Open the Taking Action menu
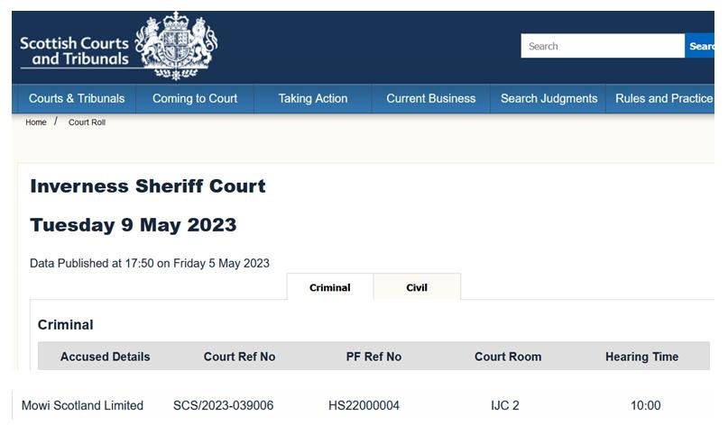This screenshot has width=728, height=443. coord(313,99)
